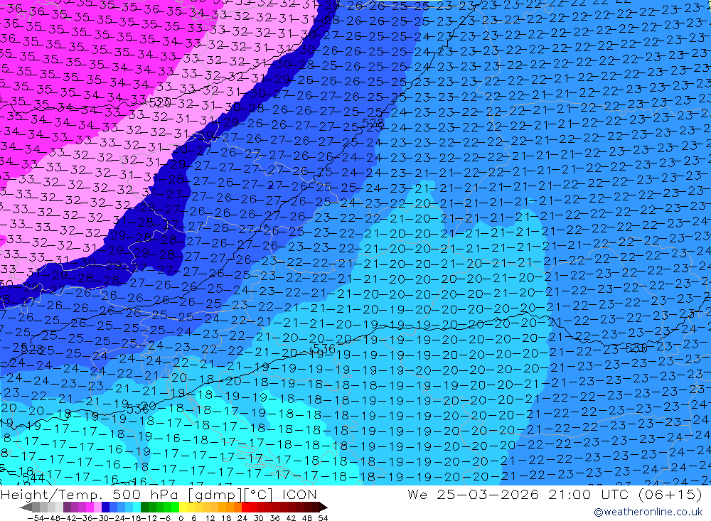Click the '24' legend scale value
Viewport: 711px width, 521px height.
(x=242, y=518)
